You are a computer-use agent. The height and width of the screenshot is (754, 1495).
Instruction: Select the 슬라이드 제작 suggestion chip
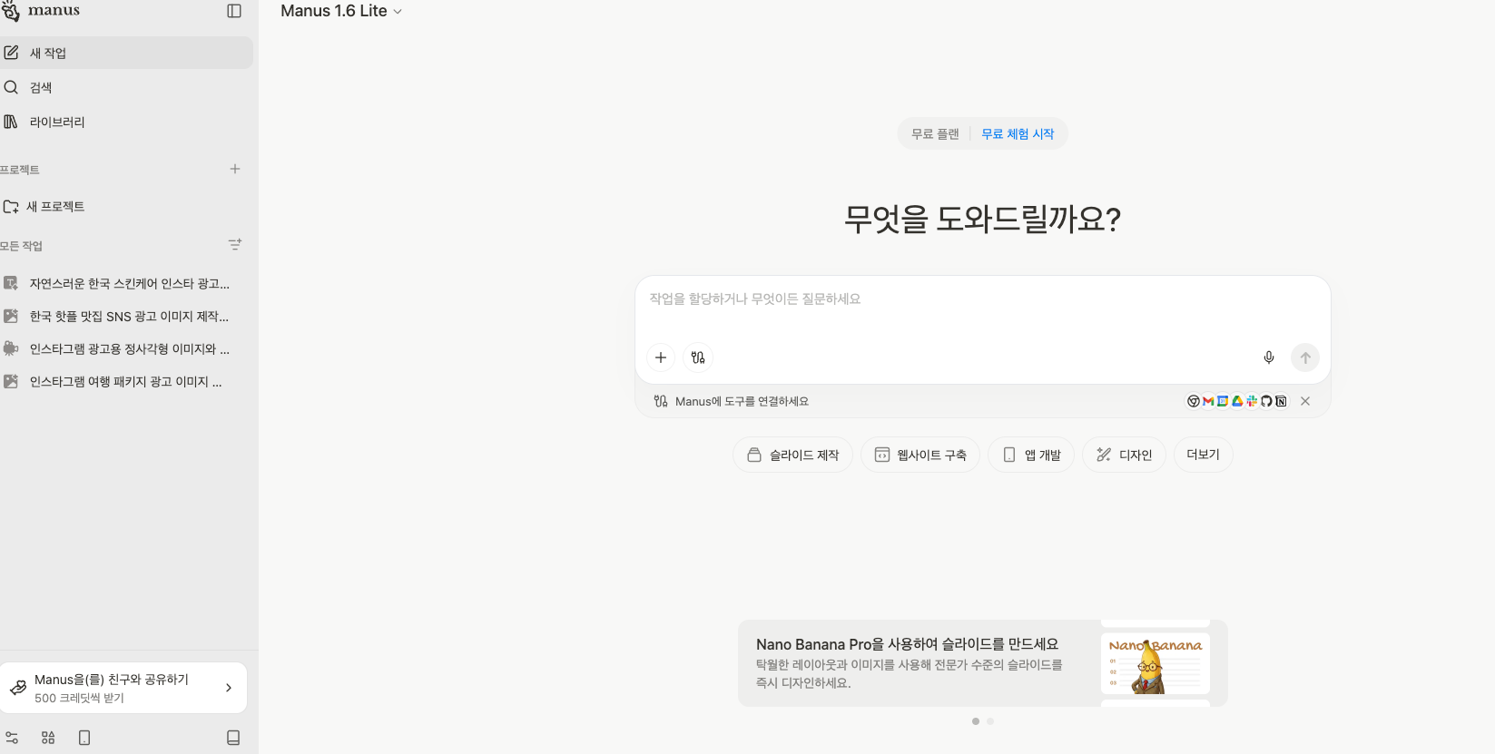(x=792, y=455)
